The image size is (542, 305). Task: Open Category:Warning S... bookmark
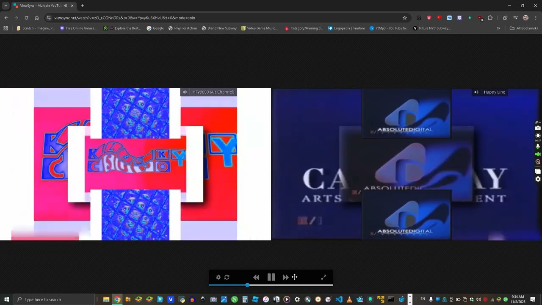[x=304, y=28]
